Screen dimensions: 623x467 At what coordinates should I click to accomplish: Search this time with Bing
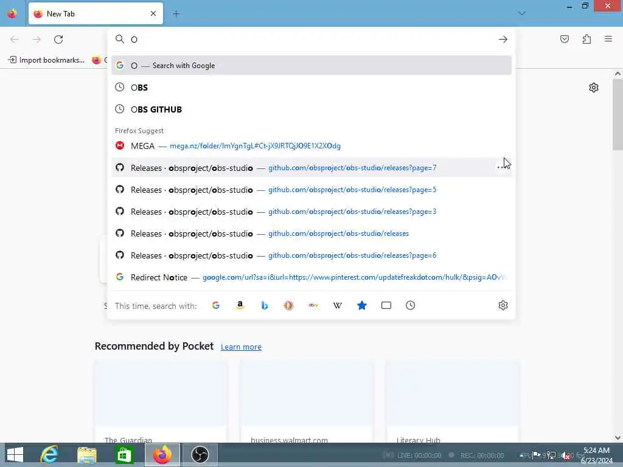tap(264, 305)
